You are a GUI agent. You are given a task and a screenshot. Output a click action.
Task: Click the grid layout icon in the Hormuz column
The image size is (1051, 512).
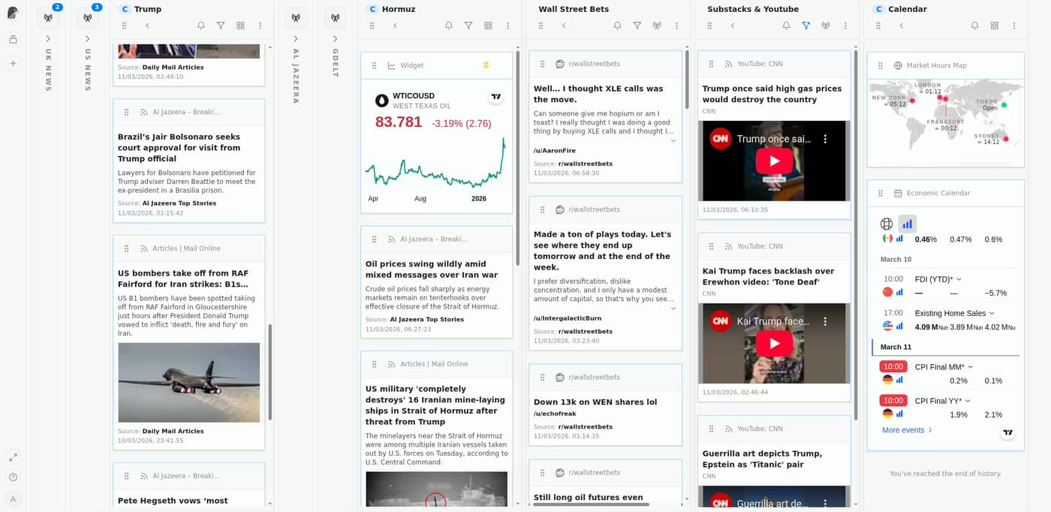tap(488, 26)
